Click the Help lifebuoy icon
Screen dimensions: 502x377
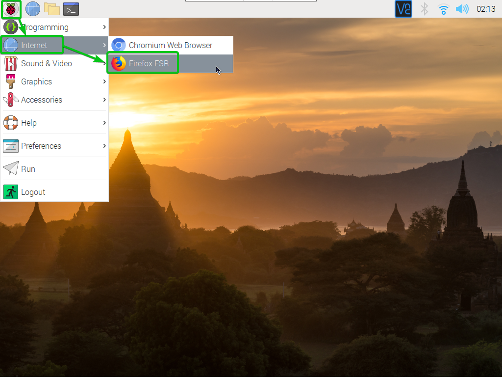(11, 123)
